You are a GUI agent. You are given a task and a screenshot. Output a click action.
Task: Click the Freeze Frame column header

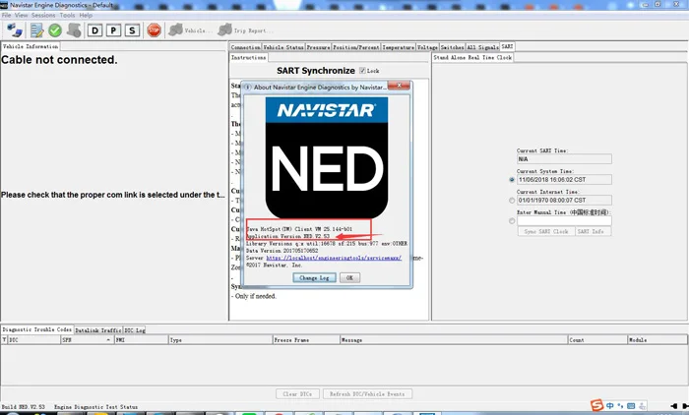pos(306,340)
